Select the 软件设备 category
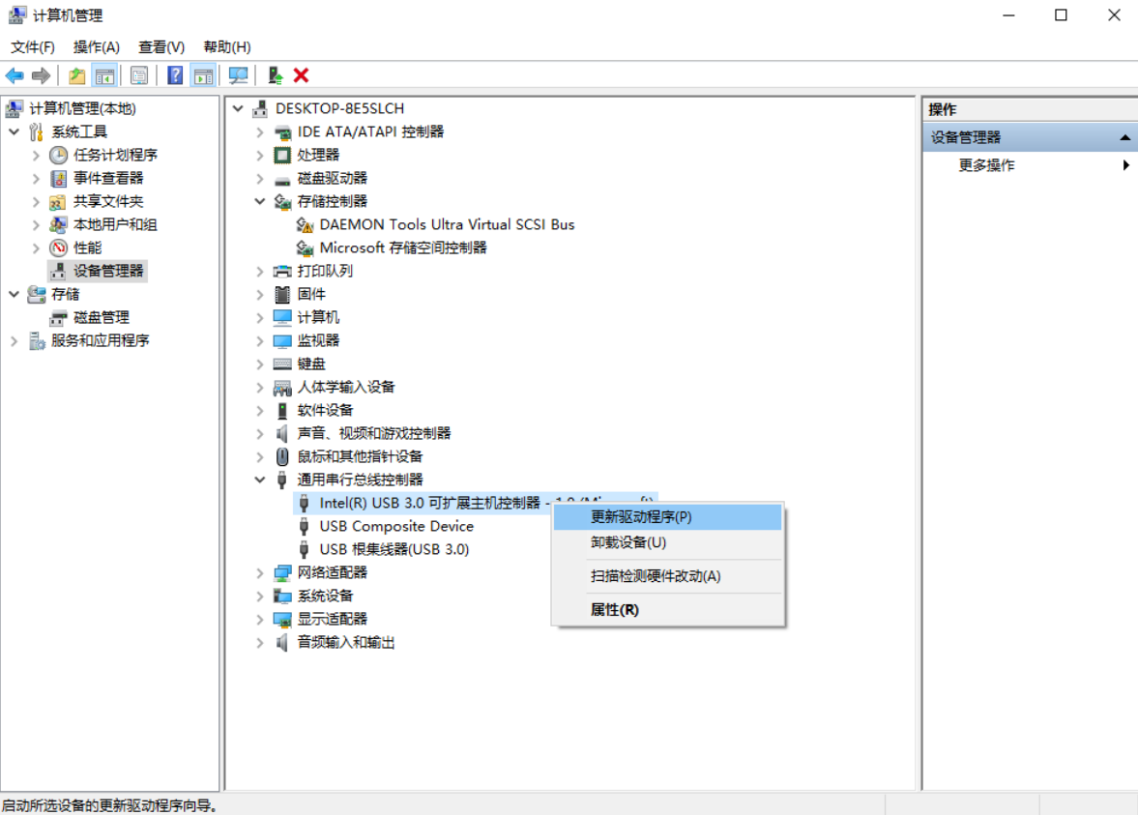 [325, 410]
